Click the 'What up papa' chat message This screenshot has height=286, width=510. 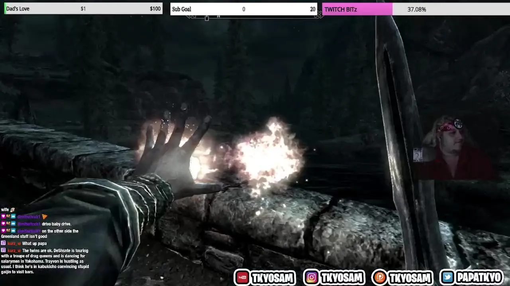coord(34,243)
